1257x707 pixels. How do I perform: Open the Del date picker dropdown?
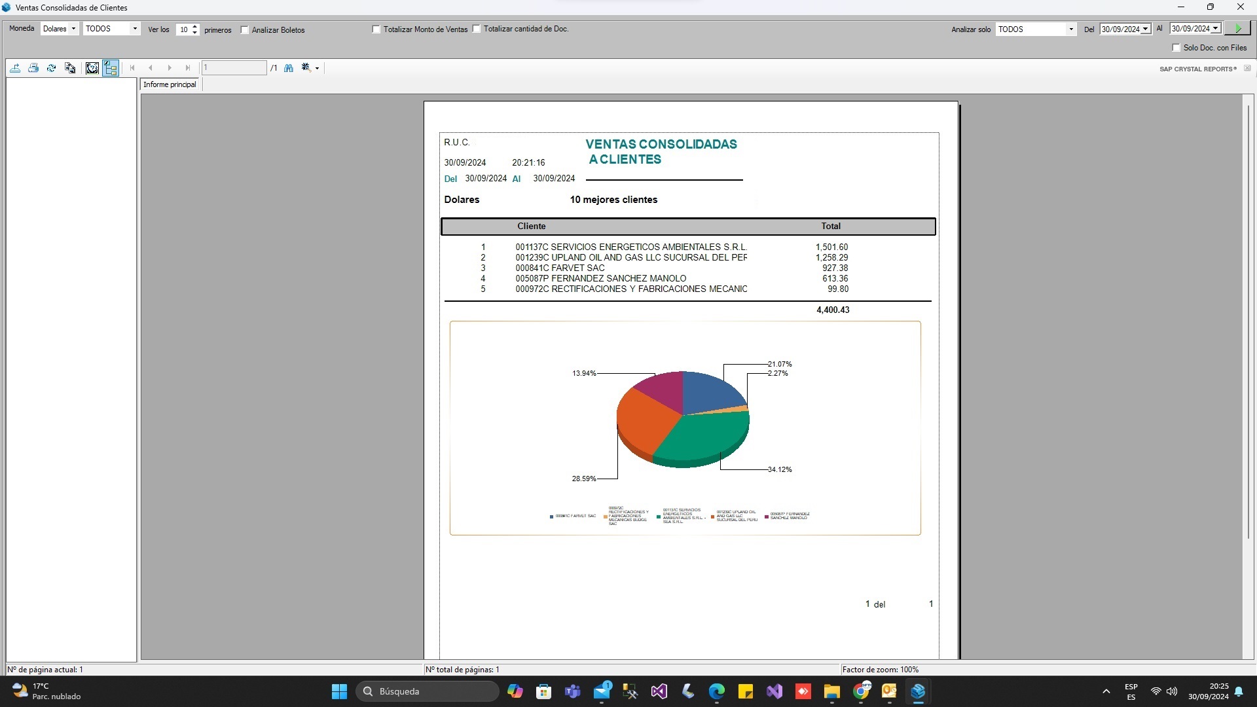pos(1145,29)
